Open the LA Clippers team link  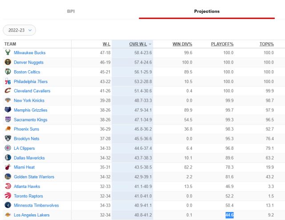[24, 148]
